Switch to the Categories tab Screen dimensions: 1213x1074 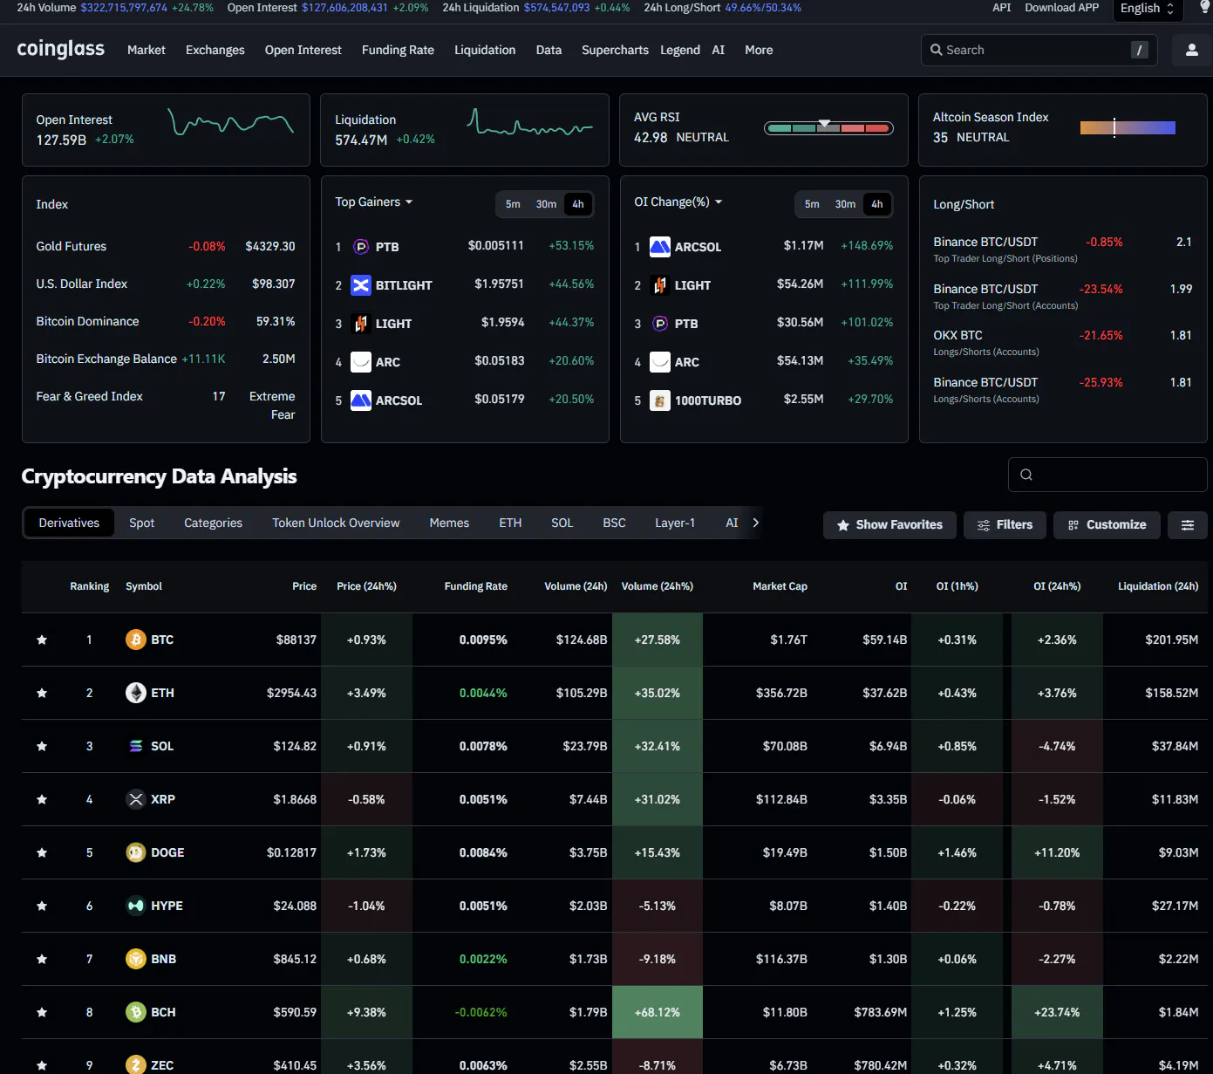[x=213, y=523]
